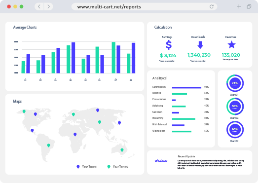The height and width of the screenshot is (183, 258).
Task: Click the green Your Text 02 legend pin
Action: pyautogui.click(x=109, y=167)
